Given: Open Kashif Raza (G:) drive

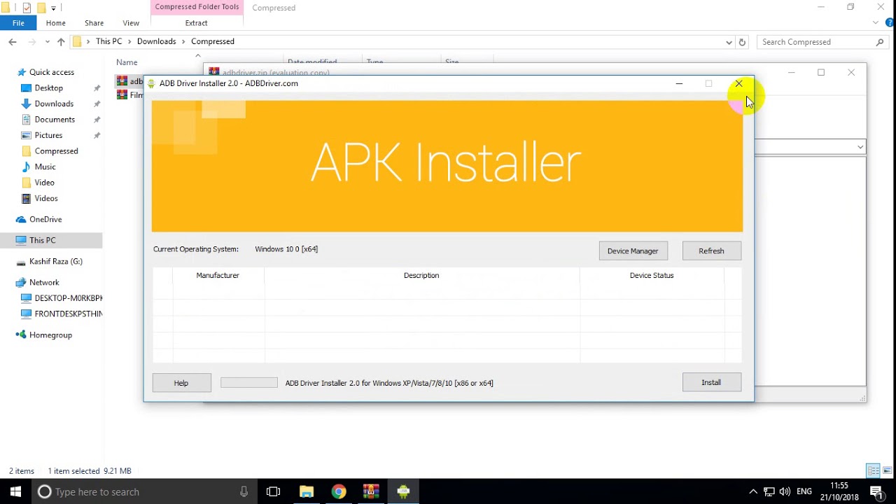Looking at the screenshot, I should (x=55, y=261).
